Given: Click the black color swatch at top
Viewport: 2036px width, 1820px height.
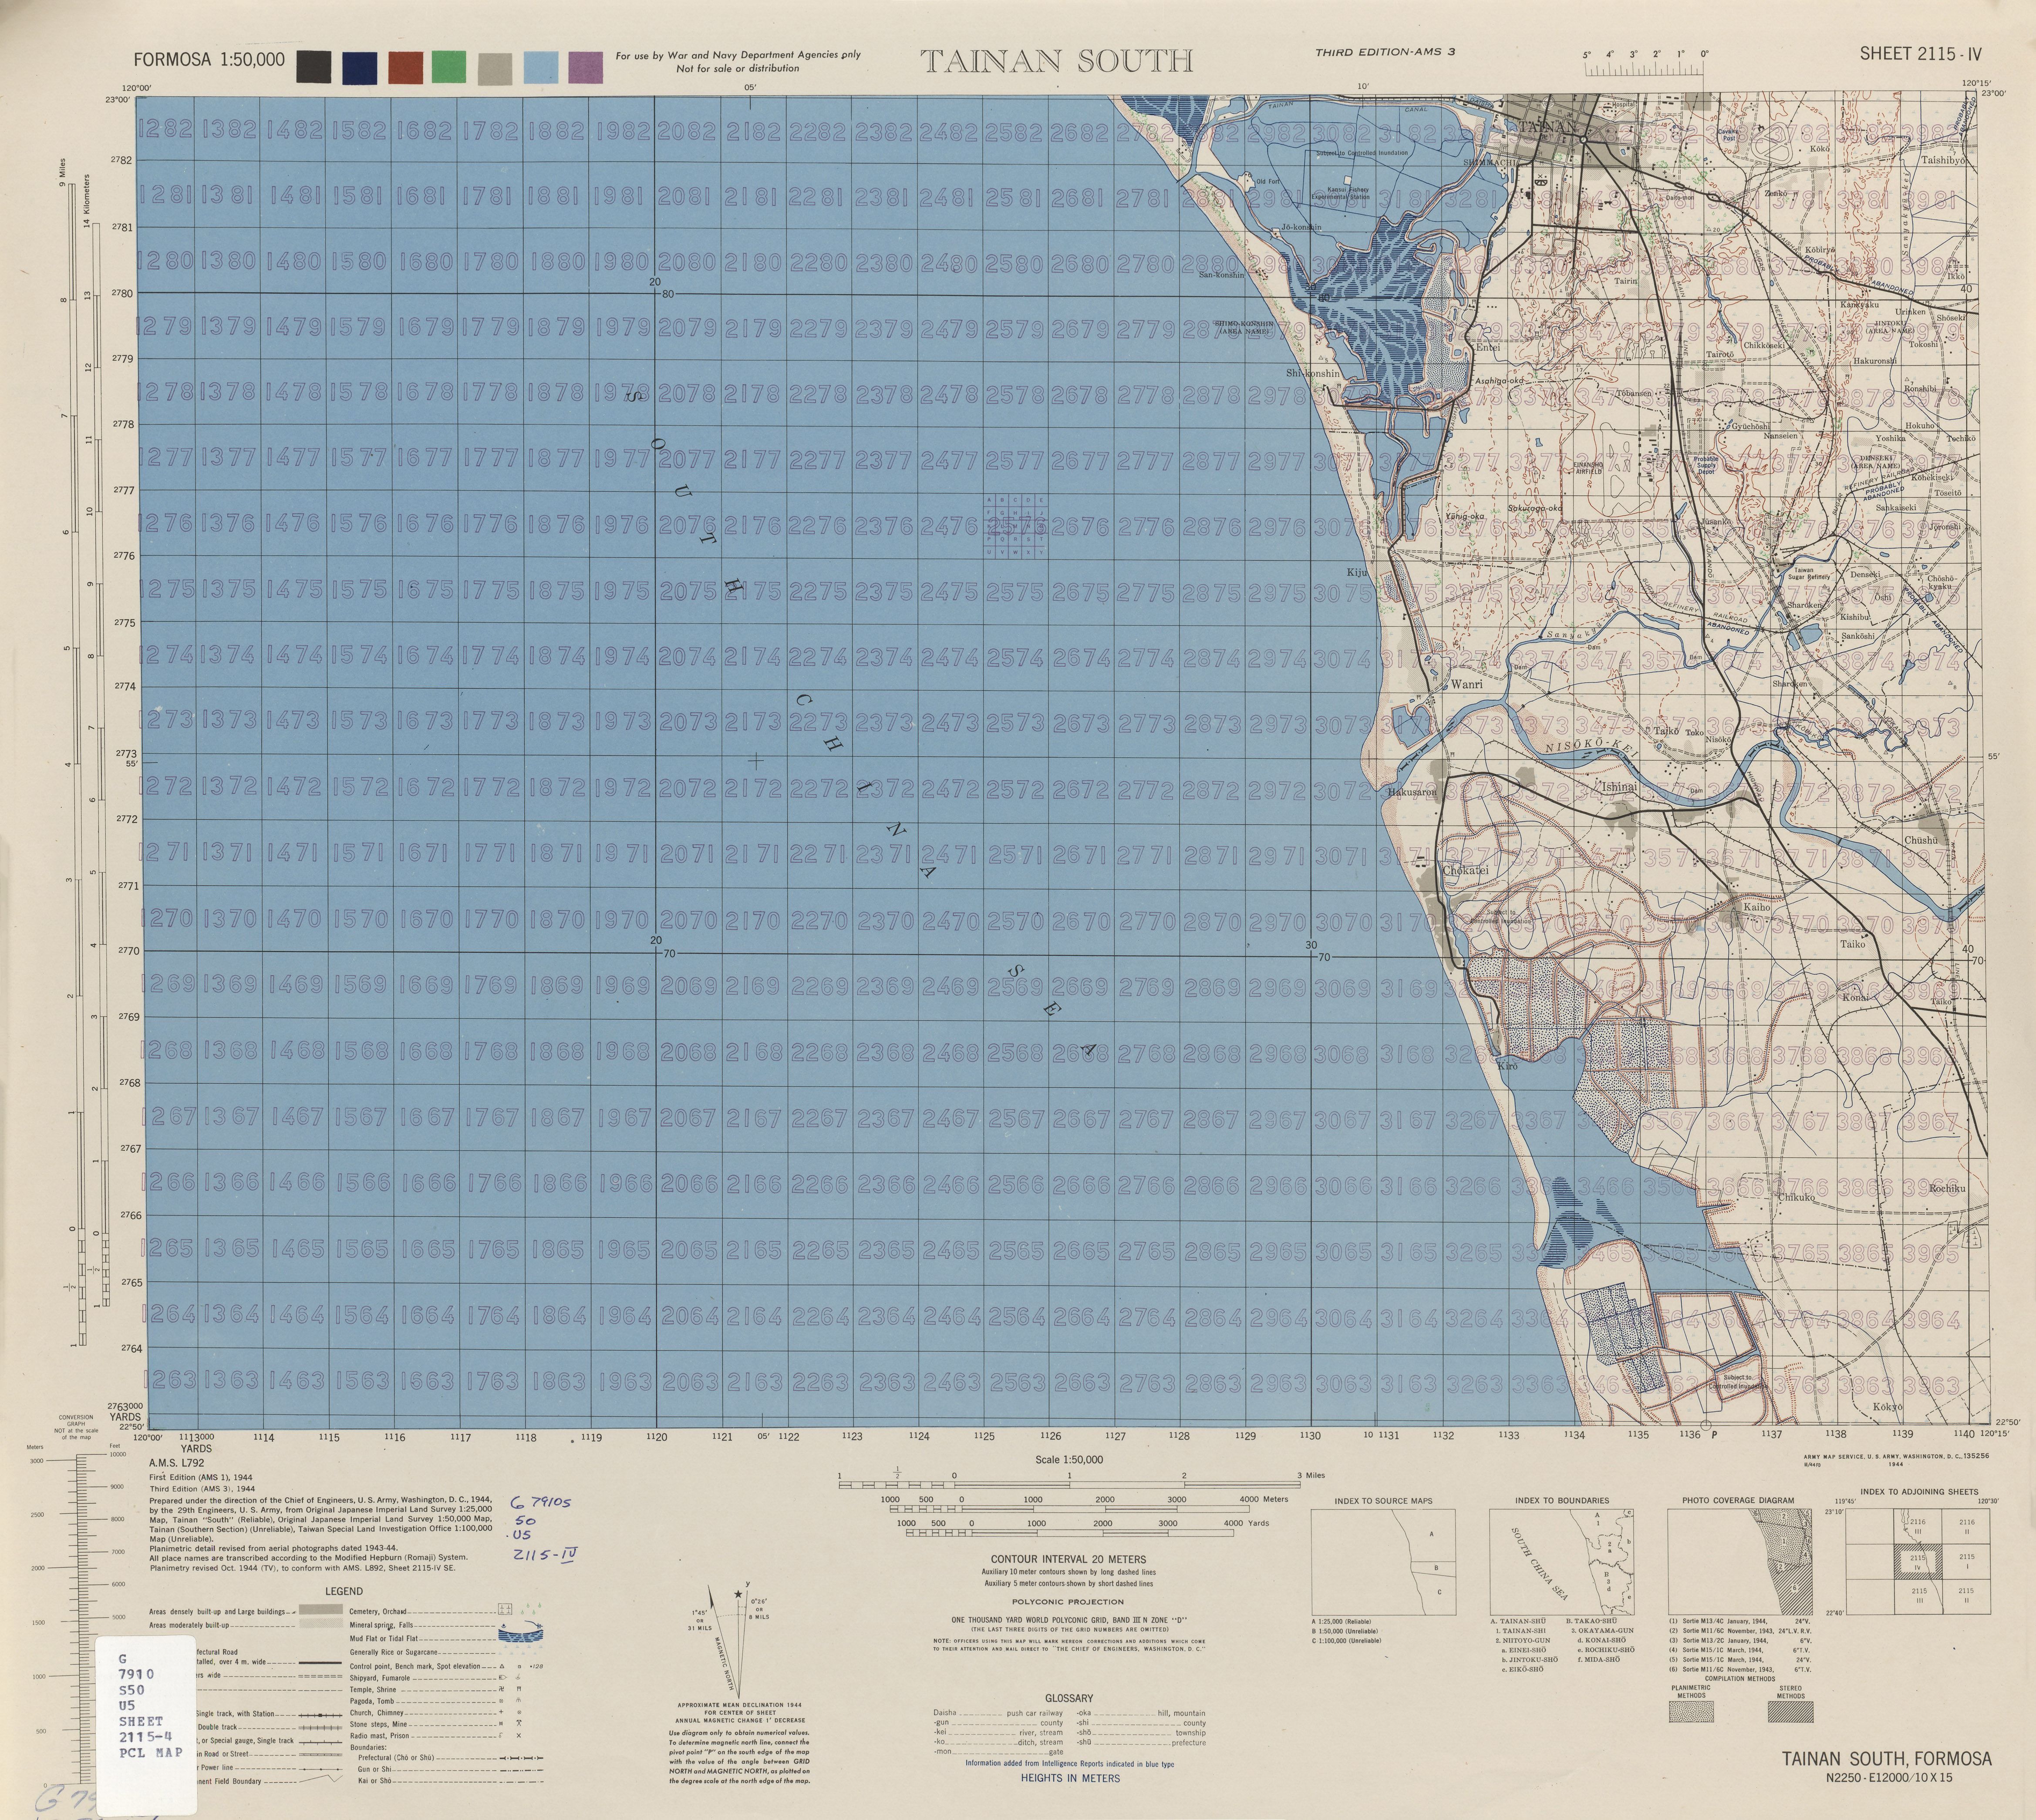Looking at the screenshot, I should (314, 66).
